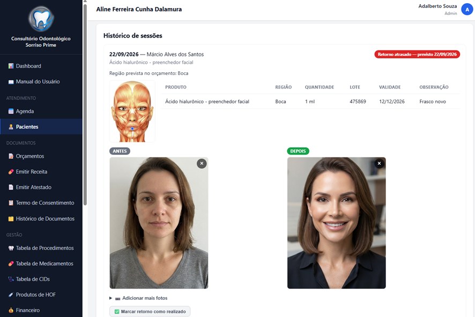Open Histórico de Documentos page
475x317 pixels.
click(x=41, y=218)
